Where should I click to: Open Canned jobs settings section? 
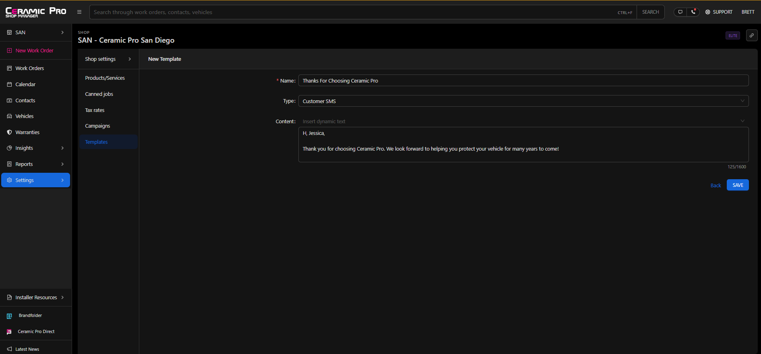coord(99,94)
